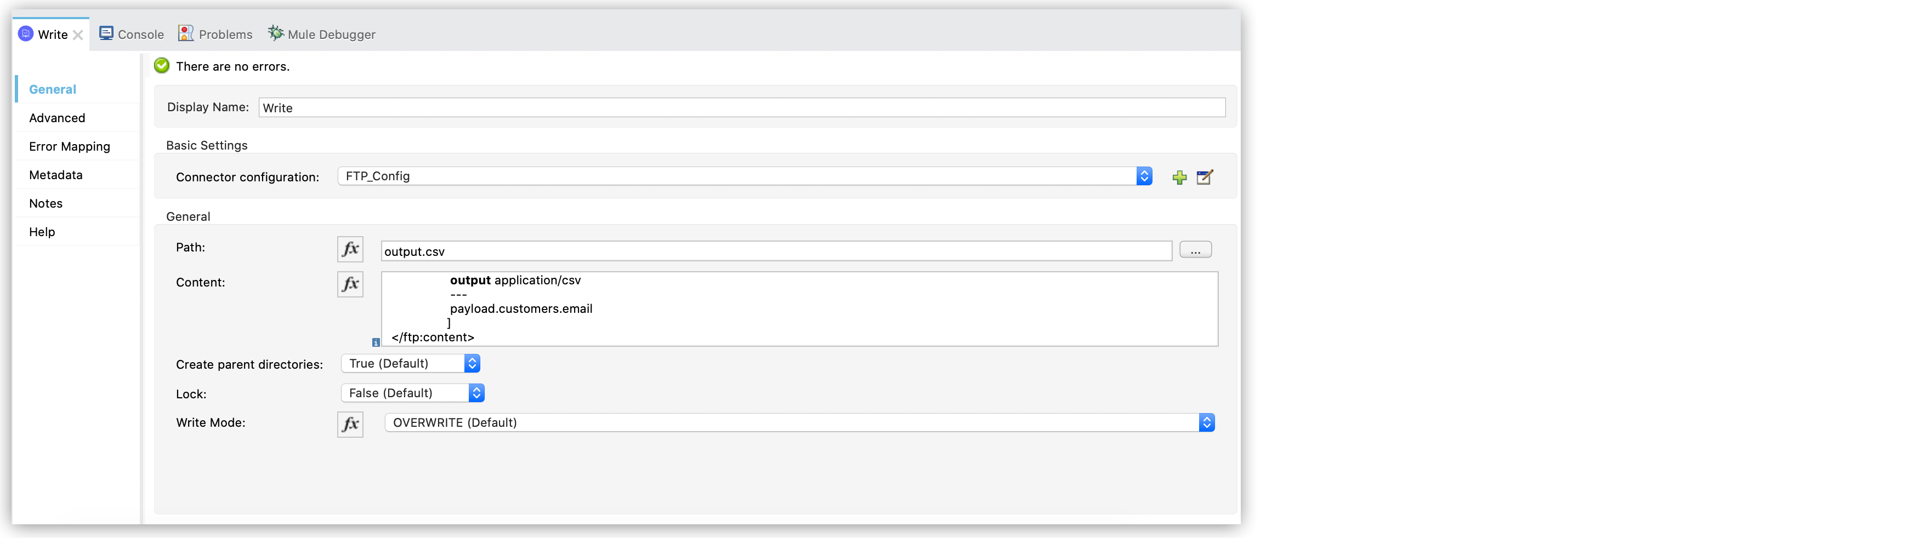Image resolution: width=1919 pixels, height=538 pixels.
Task: Browse for path with ellipsis button
Action: pos(1196,250)
